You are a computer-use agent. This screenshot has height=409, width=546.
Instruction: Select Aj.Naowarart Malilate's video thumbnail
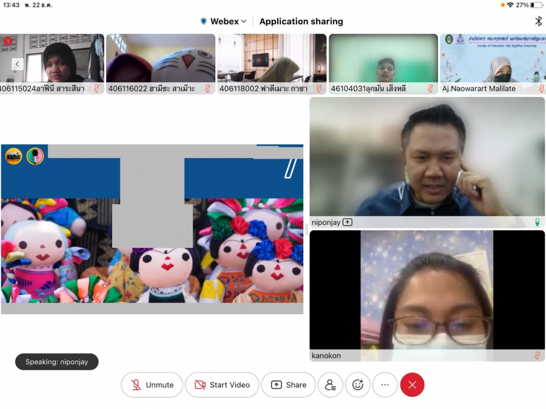click(492, 64)
